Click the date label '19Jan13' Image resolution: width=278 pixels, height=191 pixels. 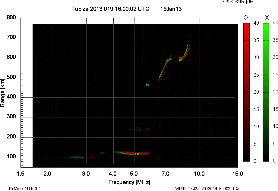tap(171, 9)
